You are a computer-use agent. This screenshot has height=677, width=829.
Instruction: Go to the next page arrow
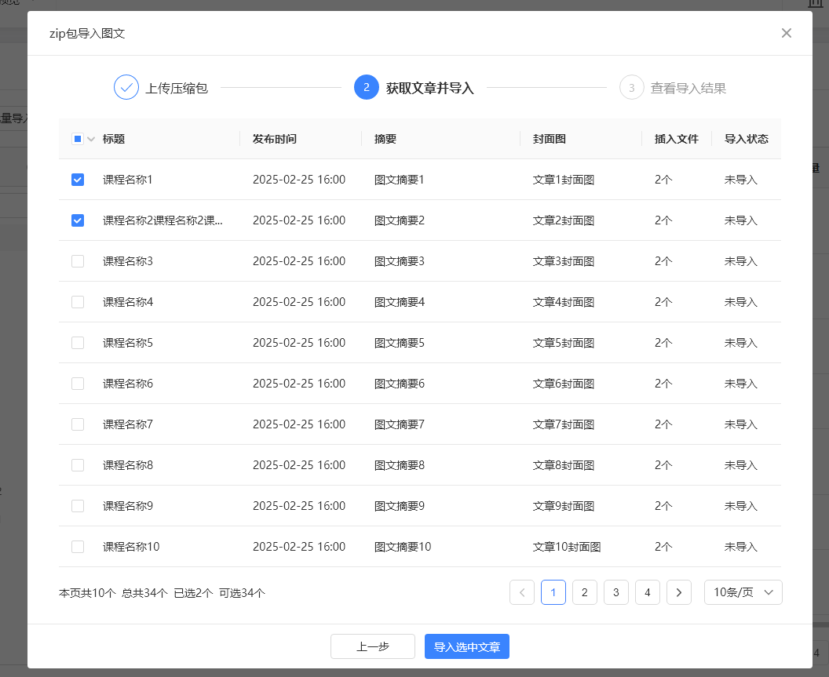[679, 592]
